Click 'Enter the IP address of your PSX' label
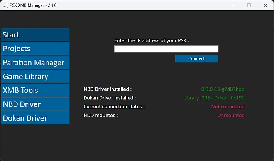This screenshot has width=274, height=161. coord(152,40)
